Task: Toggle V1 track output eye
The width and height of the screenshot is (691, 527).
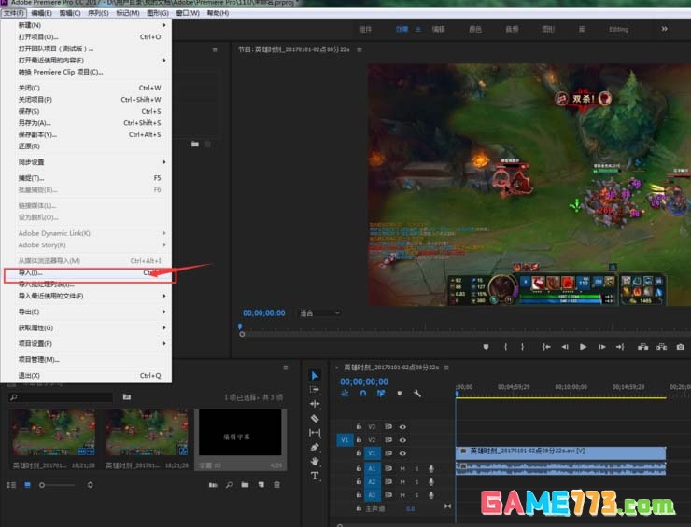Action: (402, 453)
